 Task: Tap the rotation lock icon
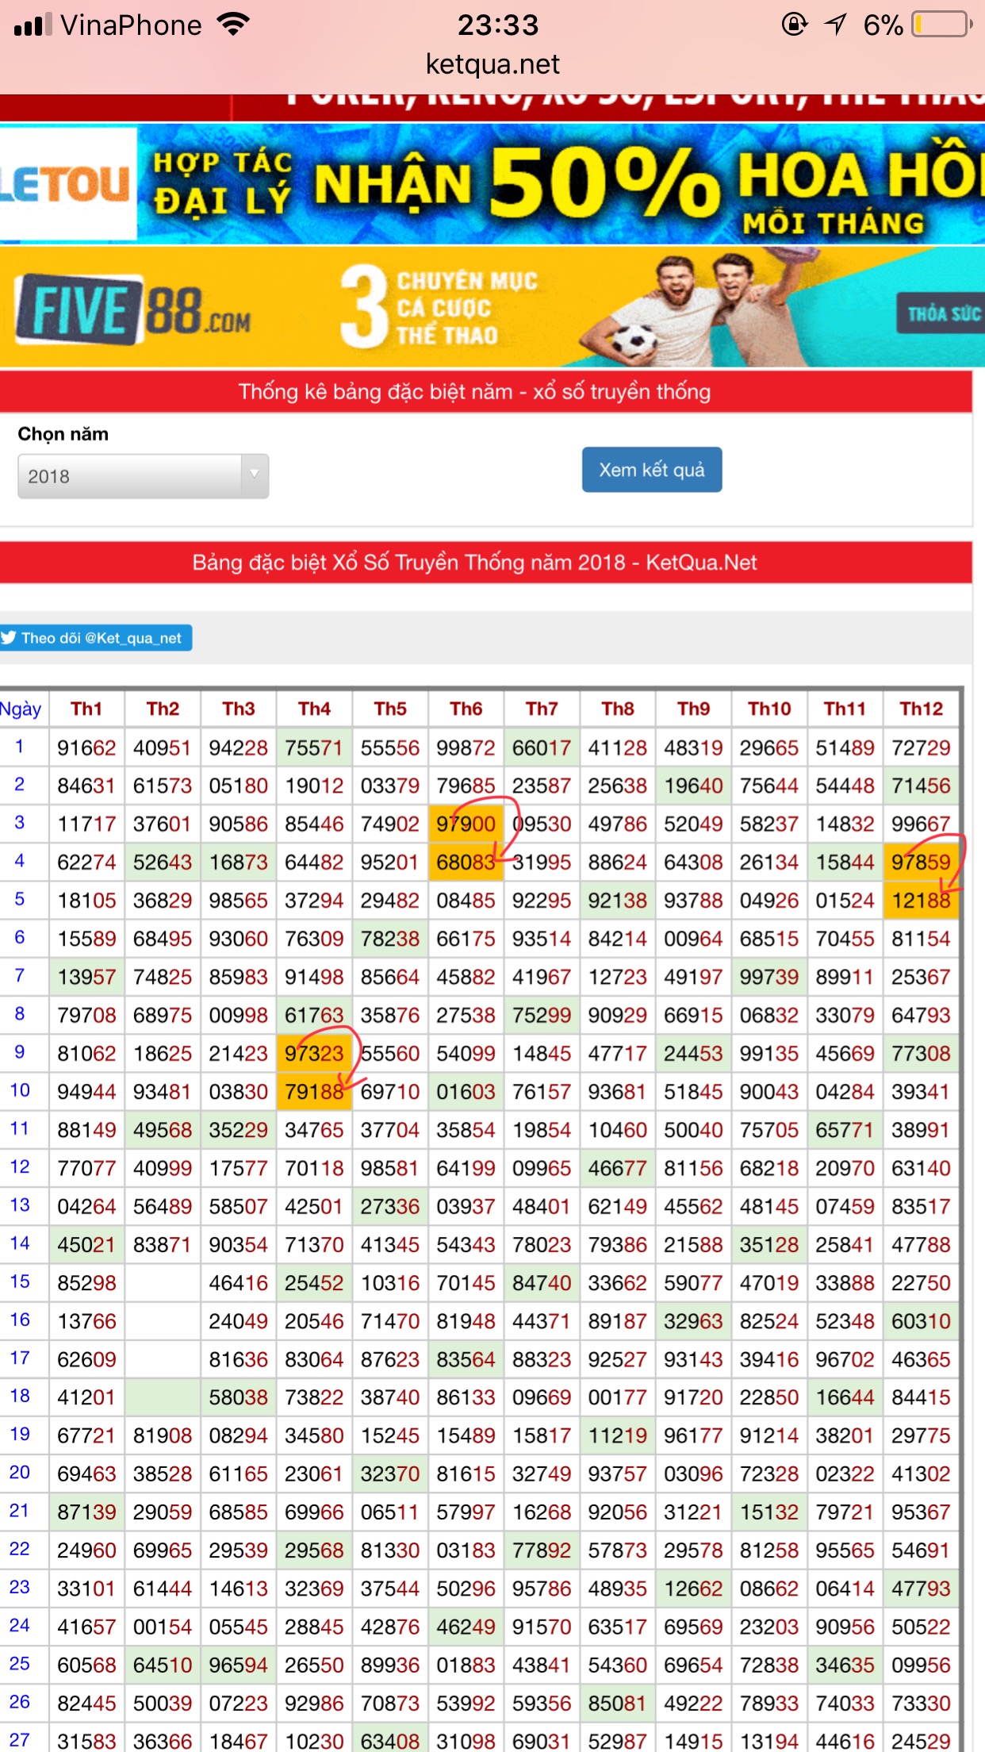pyautogui.click(x=794, y=25)
